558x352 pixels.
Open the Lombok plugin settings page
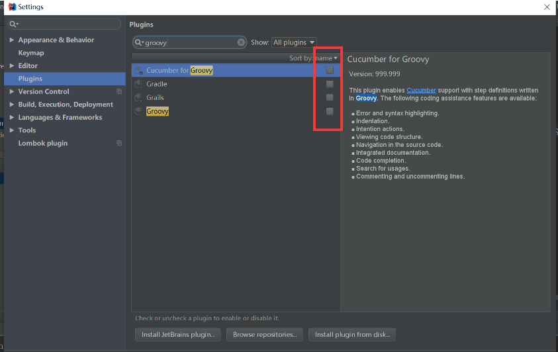coord(43,143)
